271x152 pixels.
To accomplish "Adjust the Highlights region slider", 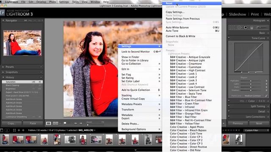I will tap(251, 81).
